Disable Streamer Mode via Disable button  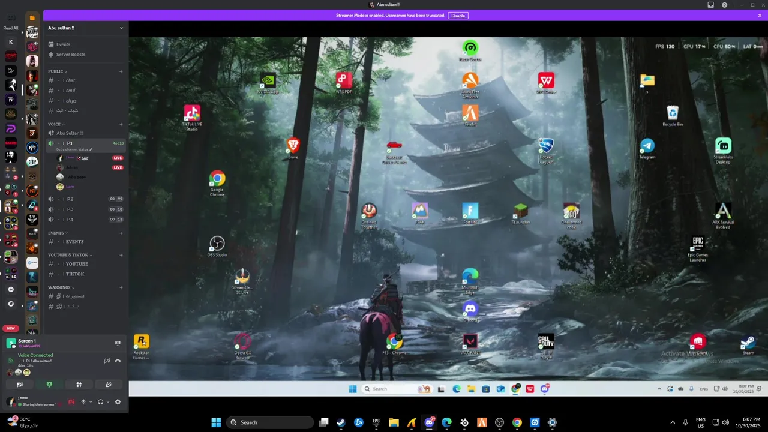coord(458,16)
